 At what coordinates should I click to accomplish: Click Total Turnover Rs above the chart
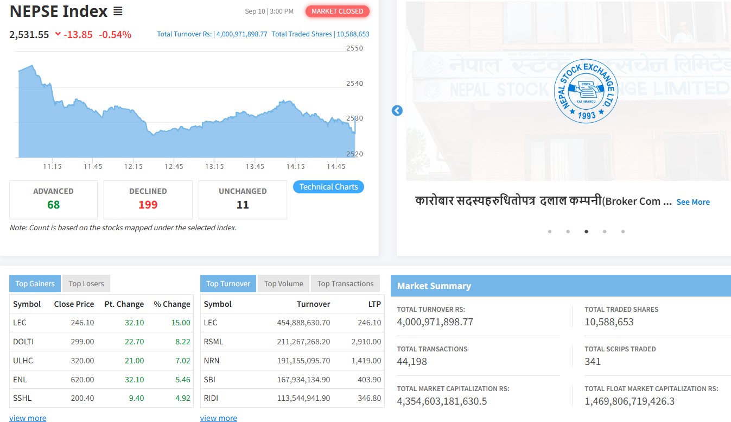[212, 34]
